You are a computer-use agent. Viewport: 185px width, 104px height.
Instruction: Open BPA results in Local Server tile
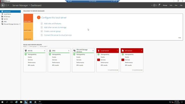104,65
